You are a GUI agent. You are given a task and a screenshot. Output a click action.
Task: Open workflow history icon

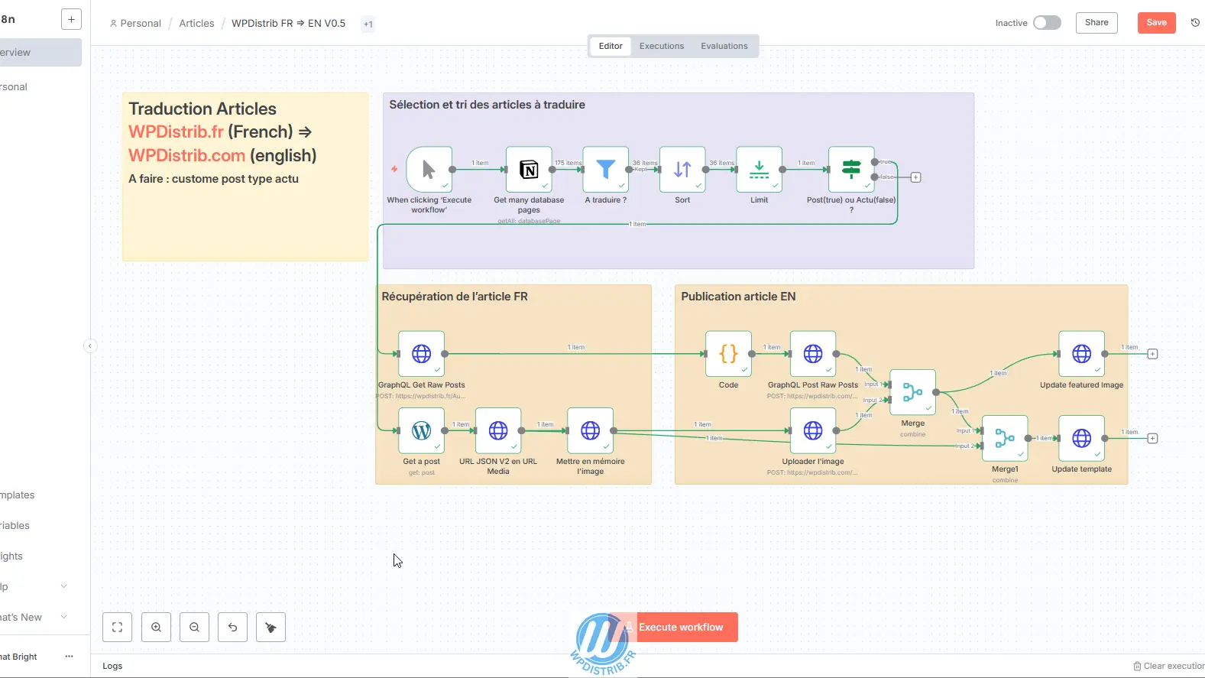1195,23
